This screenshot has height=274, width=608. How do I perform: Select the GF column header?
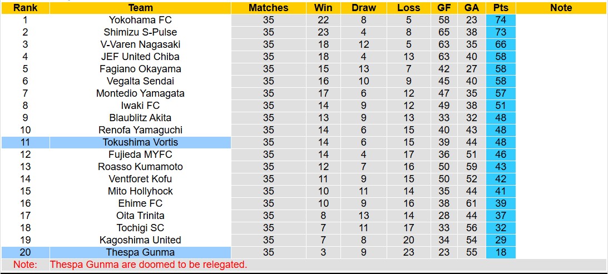[x=444, y=8]
